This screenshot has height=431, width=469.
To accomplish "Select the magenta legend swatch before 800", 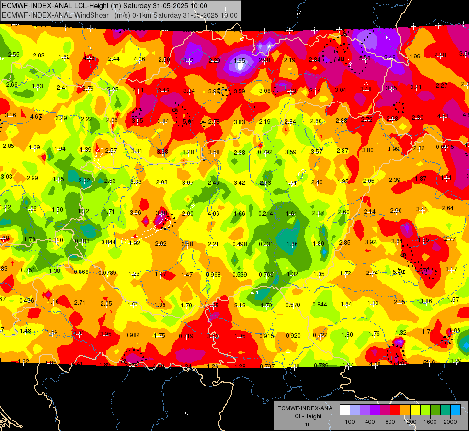I will [385, 409].
